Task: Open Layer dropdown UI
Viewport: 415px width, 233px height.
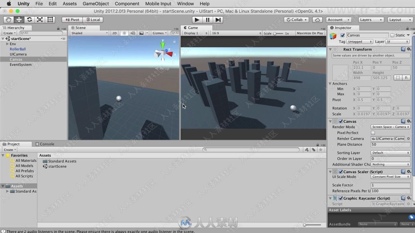Action: 397,42
